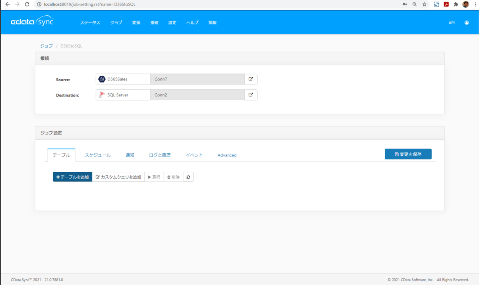Open the 接続 menu in the top bar
The height and width of the screenshot is (285, 480).
point(154,23)
